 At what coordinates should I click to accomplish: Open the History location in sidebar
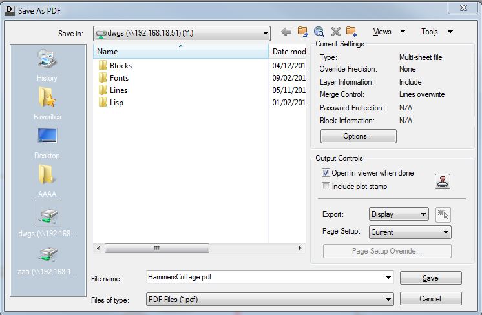point(47,65)
